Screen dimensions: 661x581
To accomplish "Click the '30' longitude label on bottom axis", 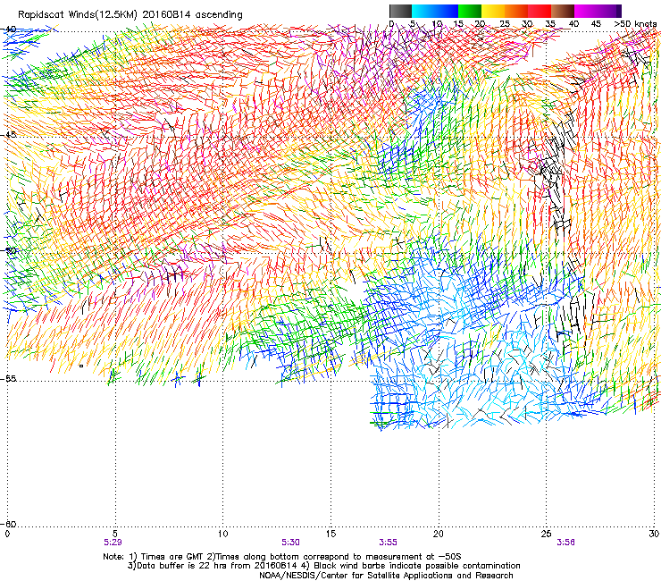I will click(x=654, y=534).
